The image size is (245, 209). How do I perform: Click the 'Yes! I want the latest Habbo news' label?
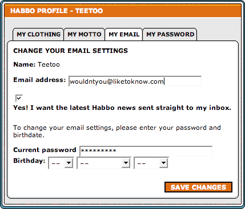[122, 108]
